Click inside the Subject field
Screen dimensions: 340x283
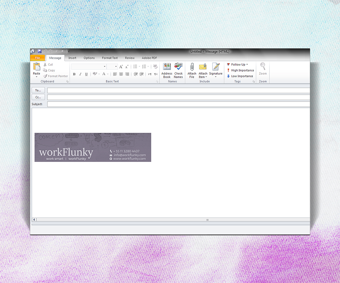178,104
